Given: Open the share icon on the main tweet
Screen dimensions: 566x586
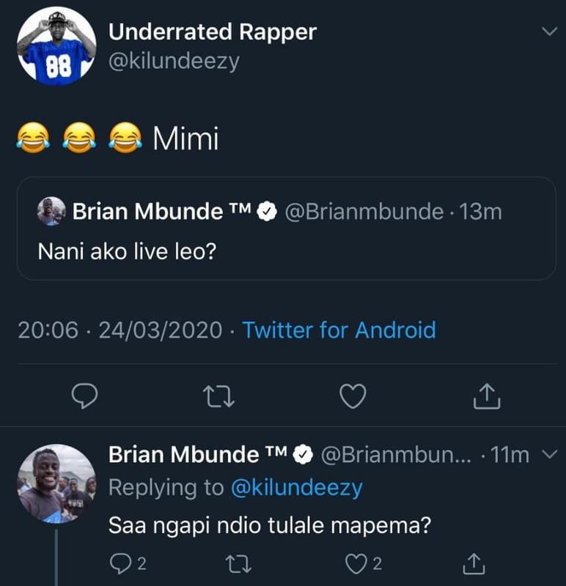Looking at the screenshot, I should (485, 394).
